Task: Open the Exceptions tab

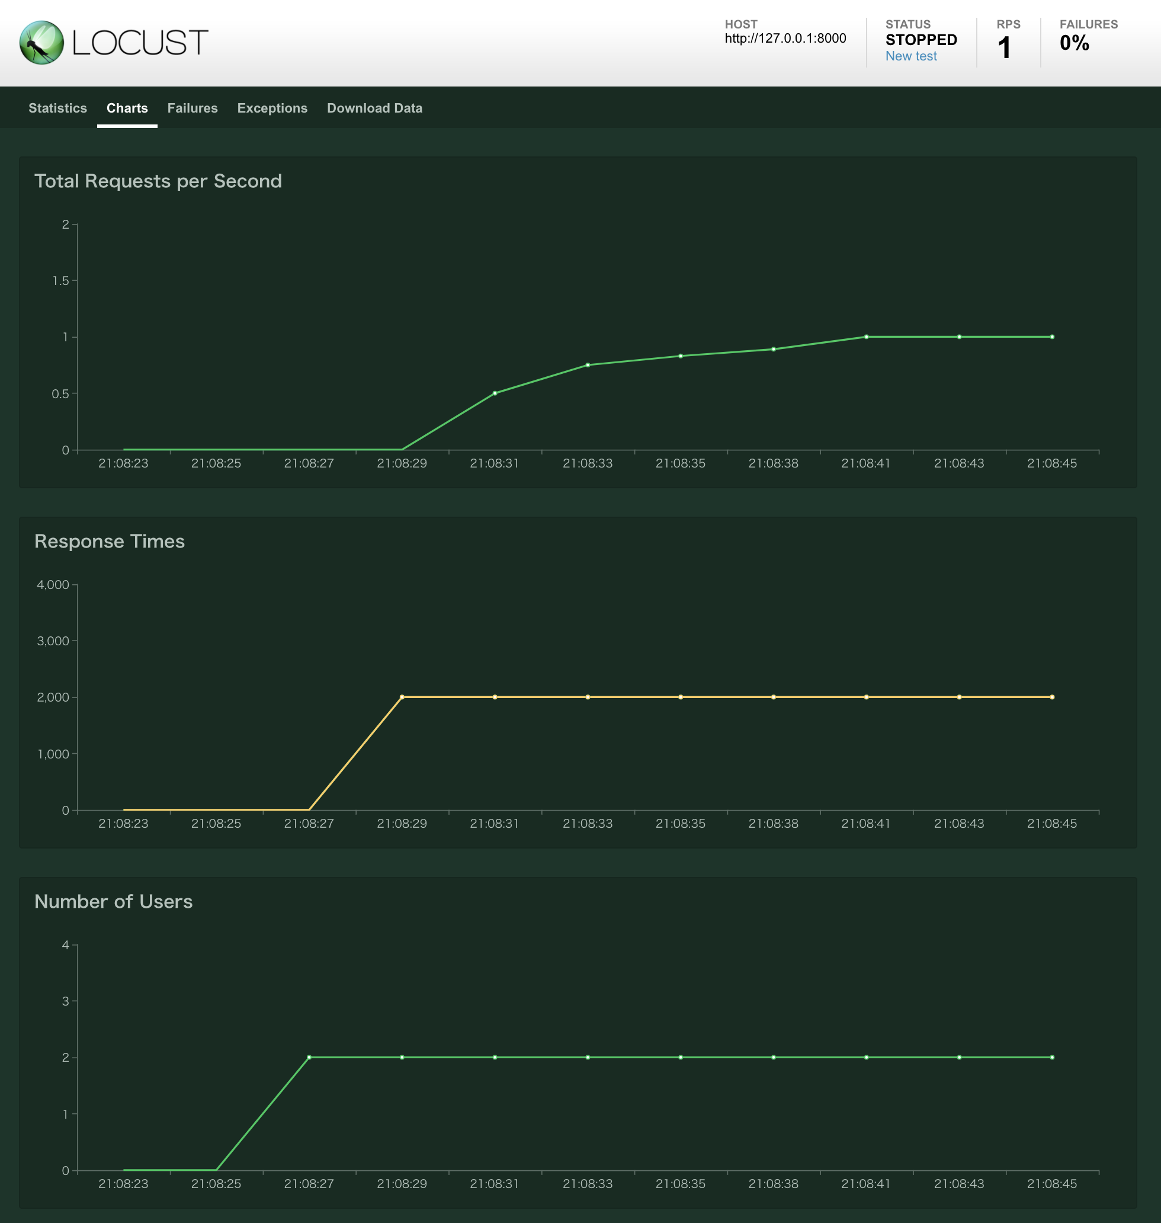Action: [x=272, y=108]
